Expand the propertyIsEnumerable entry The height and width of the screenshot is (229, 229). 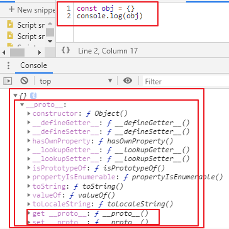tap(29, 177)
